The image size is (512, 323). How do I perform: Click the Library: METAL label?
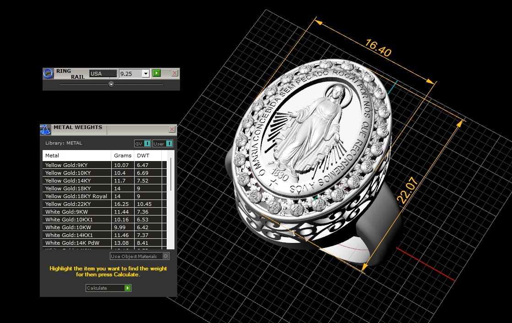point(64,143)
